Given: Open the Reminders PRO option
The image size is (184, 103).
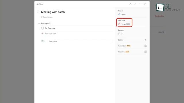Looking at the screenshot, I should pyautogui.click(x=124, y=46).
